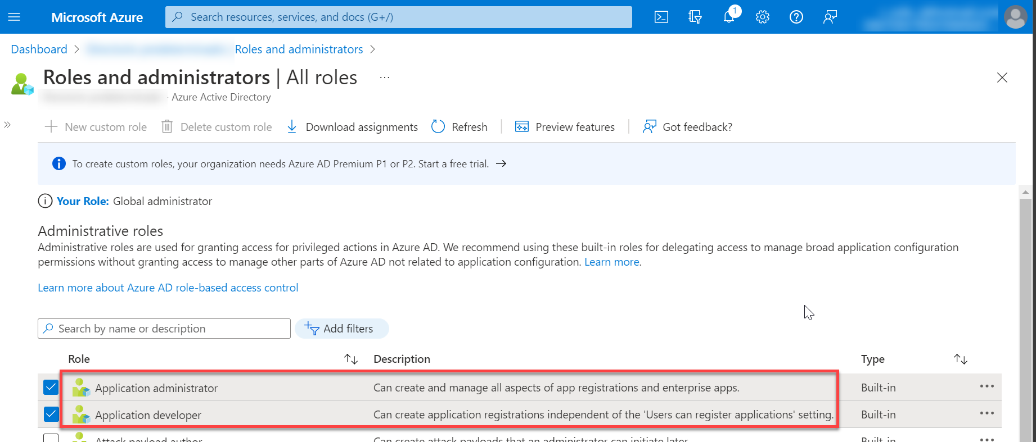Image resolution: width=1036 pixels, height=442 pixels.
Task: Open more options for Application developer row
Action: point(987,413)
